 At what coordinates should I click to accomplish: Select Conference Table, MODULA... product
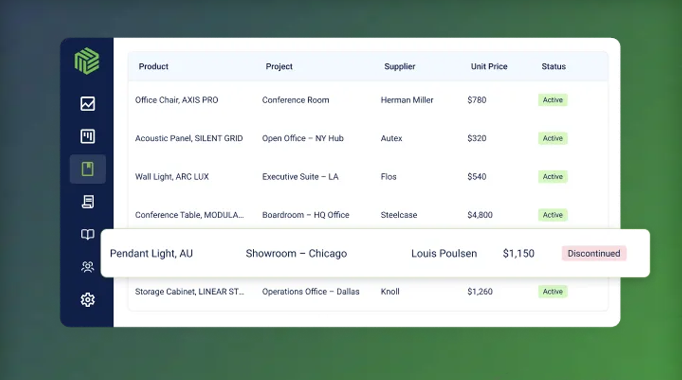[189, 215]
